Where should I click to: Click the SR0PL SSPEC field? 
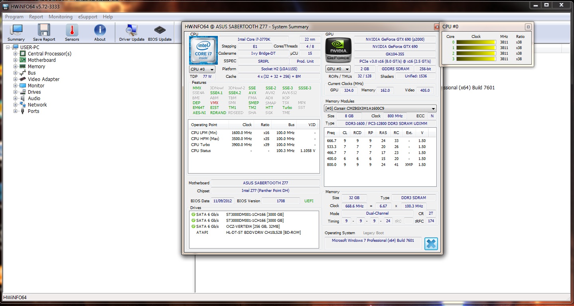coord(263,61)
